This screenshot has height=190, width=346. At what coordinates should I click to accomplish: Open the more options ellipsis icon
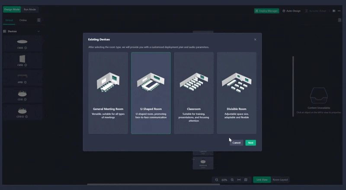coord(340,10)
